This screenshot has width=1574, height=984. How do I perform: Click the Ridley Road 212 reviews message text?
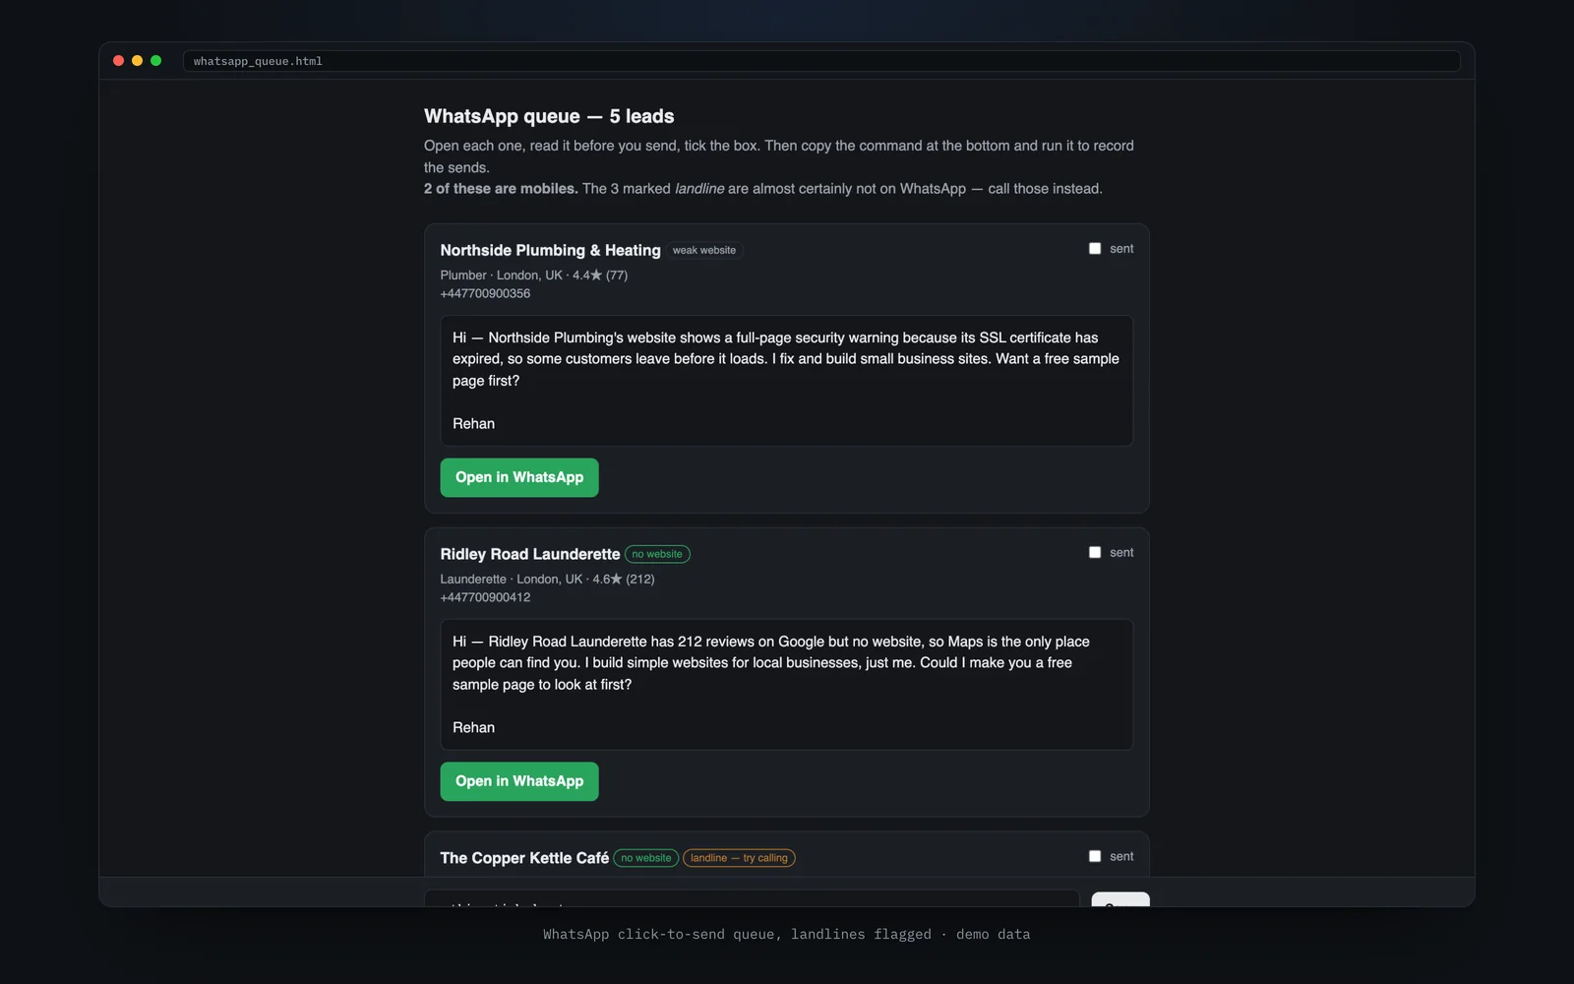point(771,663)
